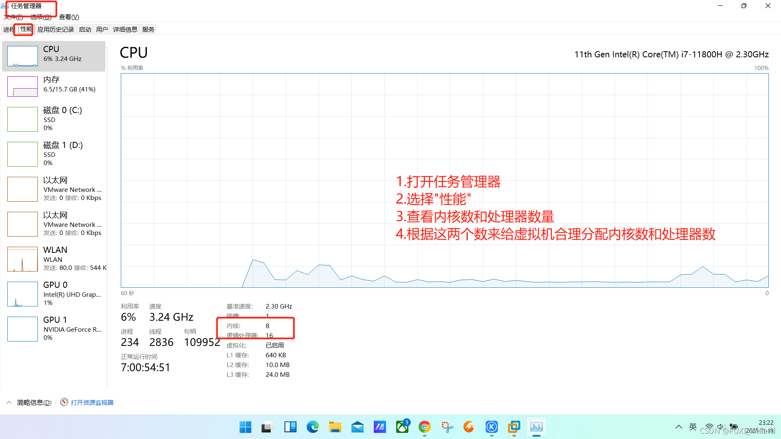Screen dimensions: 781x439
Task: Open the 启动 startup tab
Action: click(x=85, y=29)
